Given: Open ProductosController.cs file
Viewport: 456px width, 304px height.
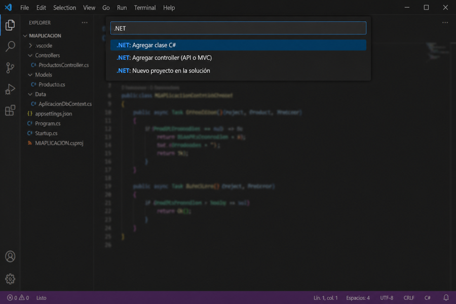Looking at the screenshot, I should (63, 65).
